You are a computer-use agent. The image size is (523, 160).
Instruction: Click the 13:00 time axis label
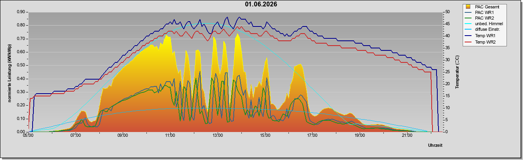point(218,136)
